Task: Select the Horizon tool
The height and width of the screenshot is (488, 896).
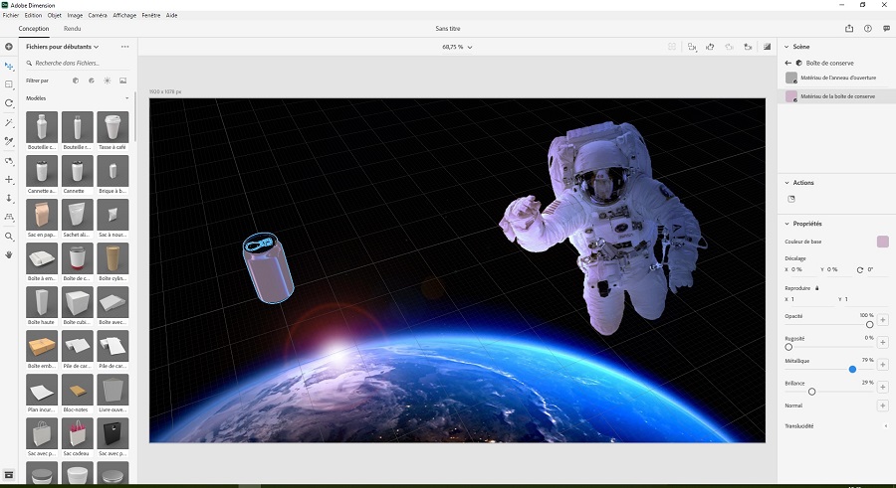Action: pyautogui.click(x=9, y=217)
